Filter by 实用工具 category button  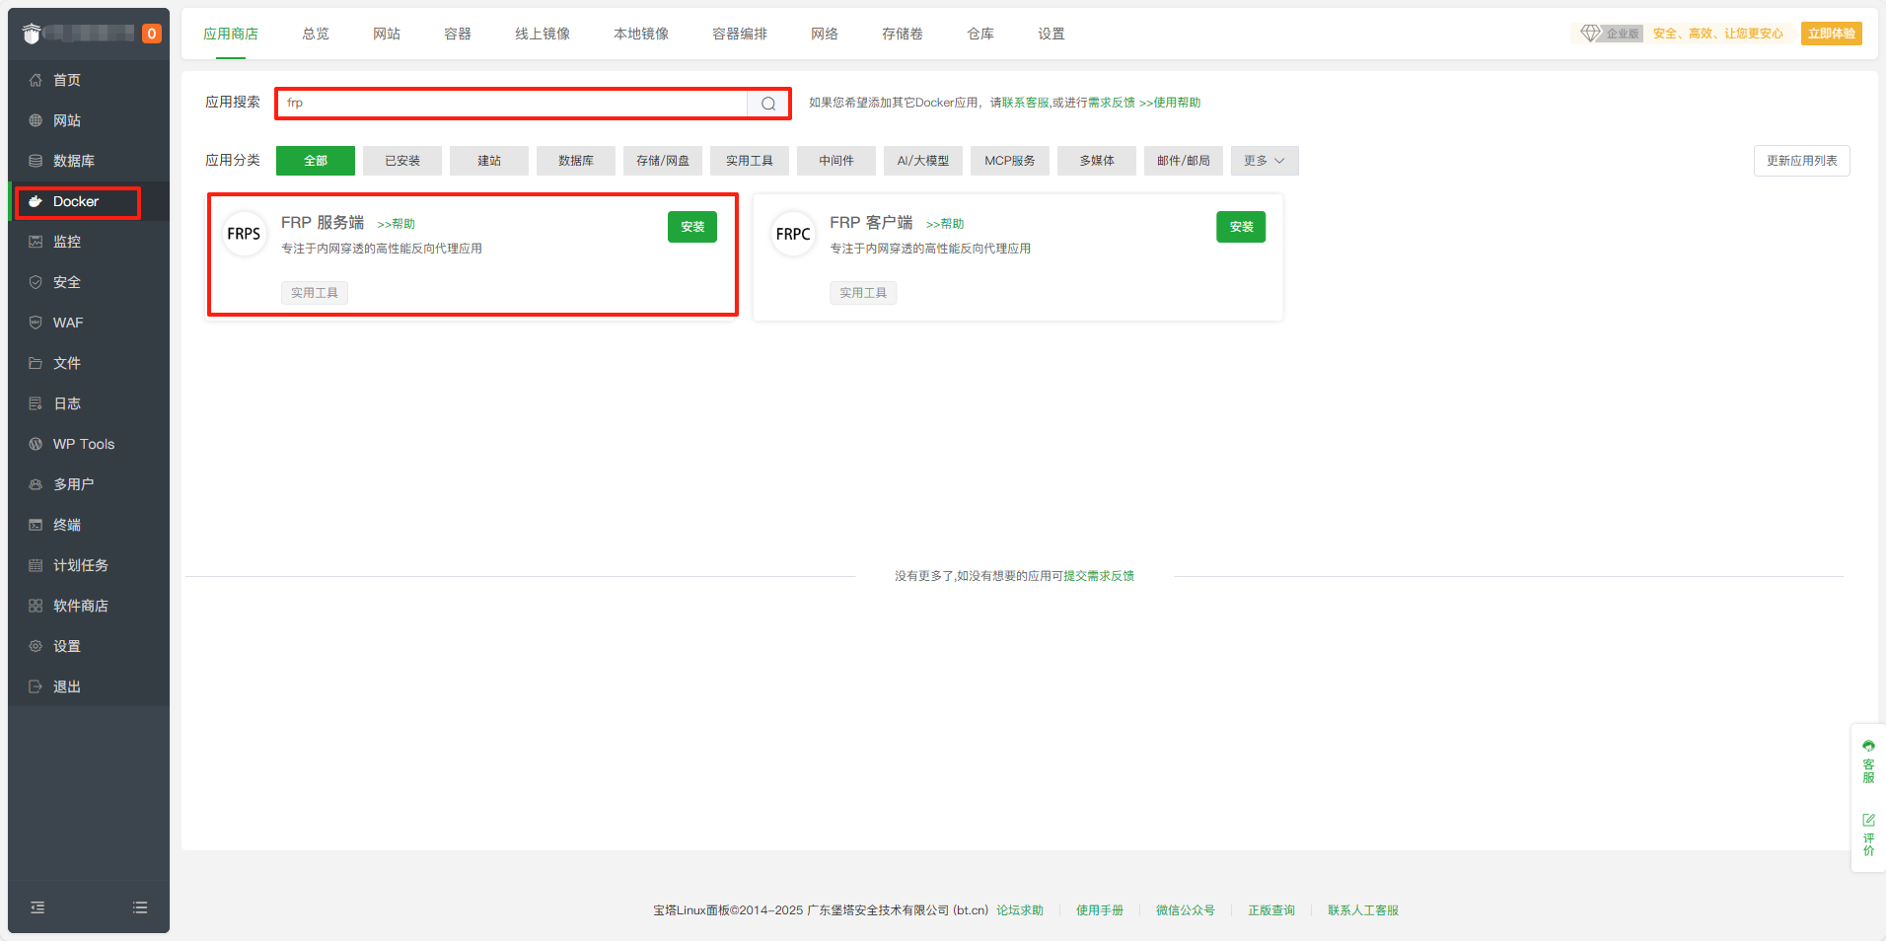coord(750,161)
